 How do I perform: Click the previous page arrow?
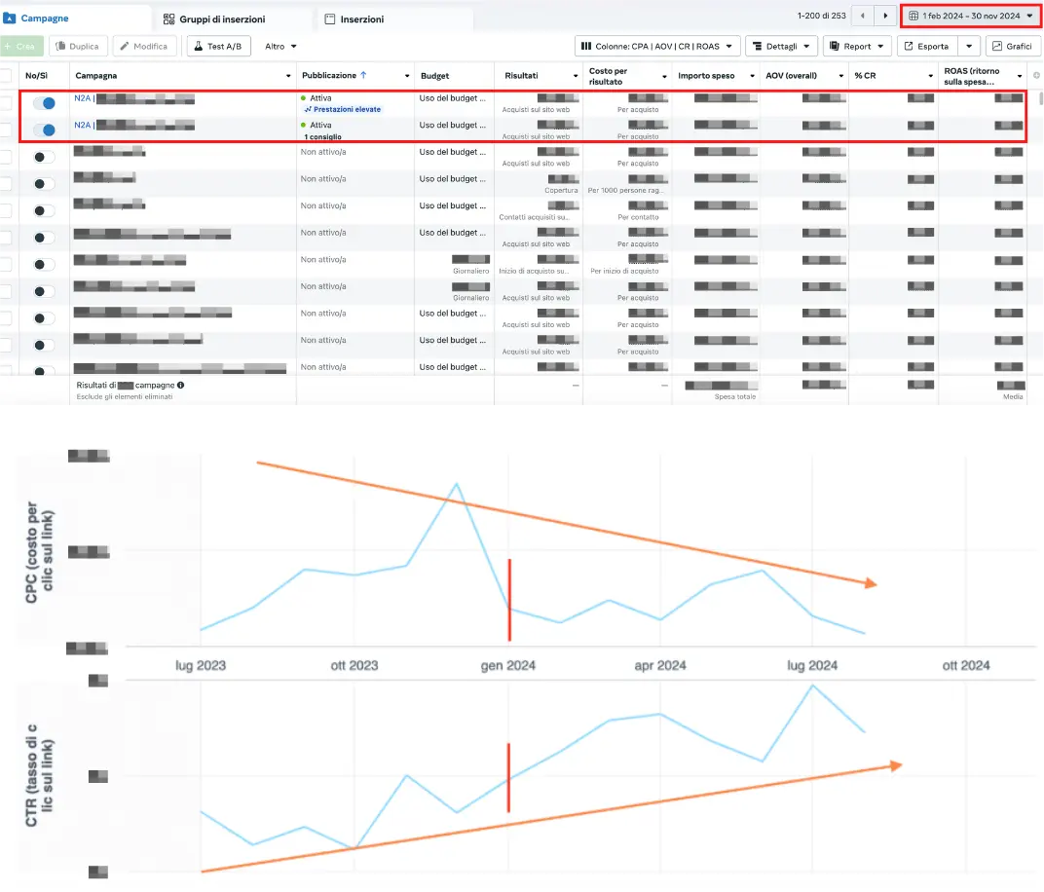click(x=863, y=16)
